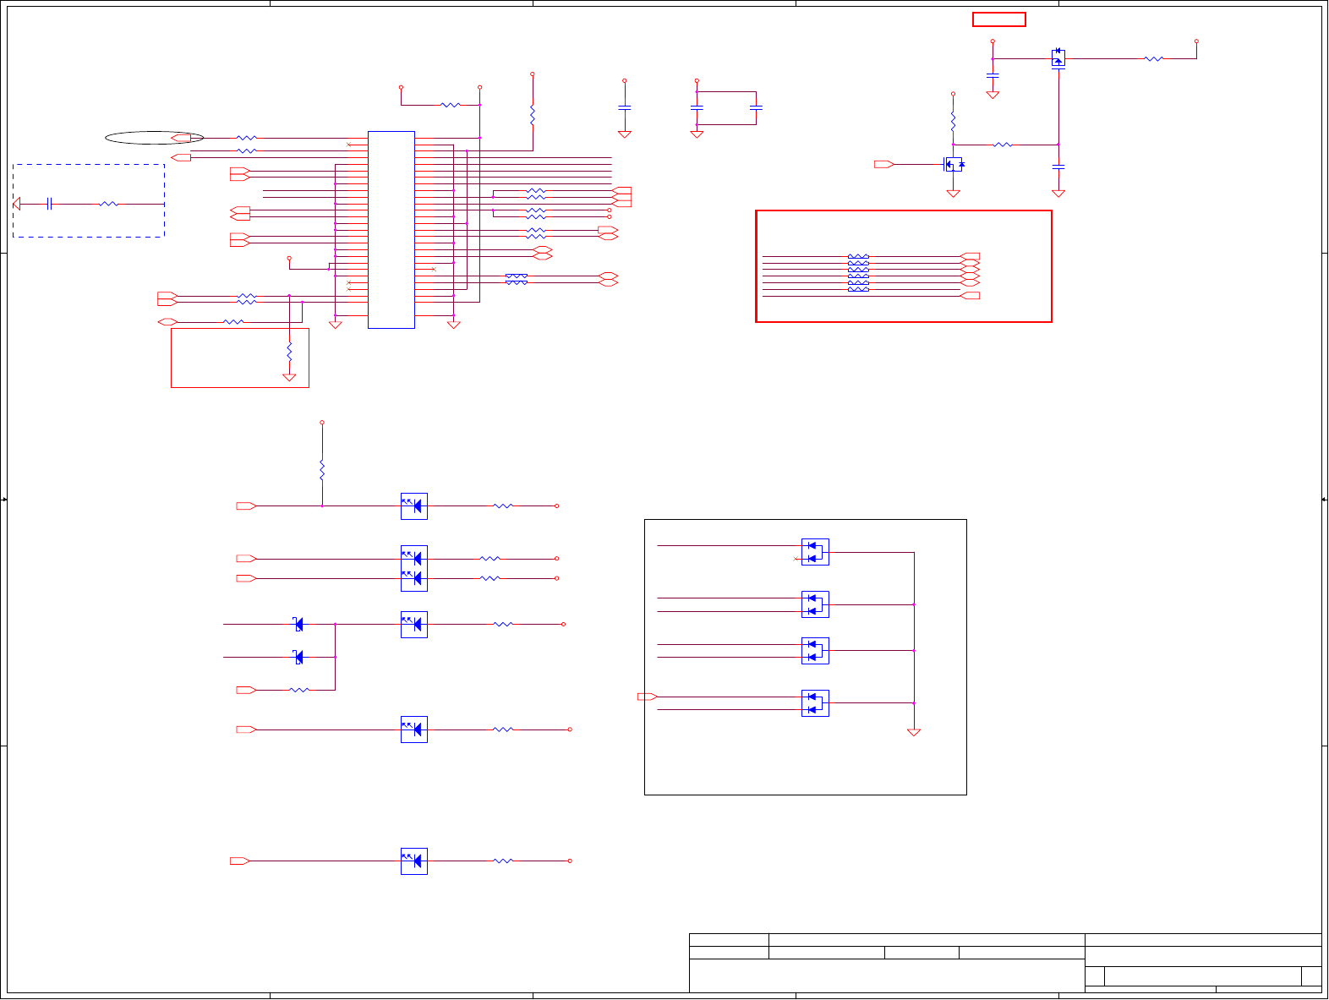
Task: Click the red triangle terminal of dashed box
Action: 16,204
